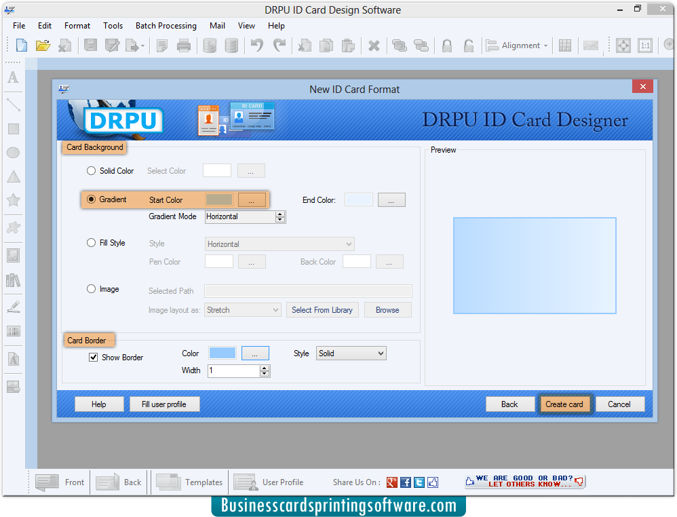Click the border Width input field
Viewport: 677px width, 517px height.
233,370
